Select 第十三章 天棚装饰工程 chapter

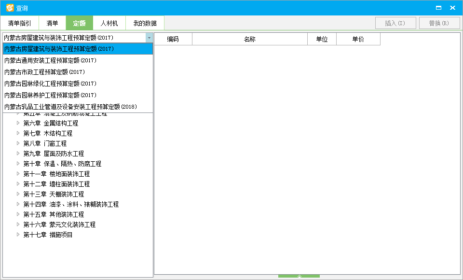(x=54, y=194)
